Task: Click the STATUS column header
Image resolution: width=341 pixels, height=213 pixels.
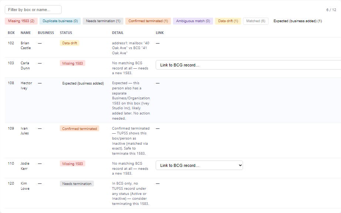Action: tap(66, 33)
